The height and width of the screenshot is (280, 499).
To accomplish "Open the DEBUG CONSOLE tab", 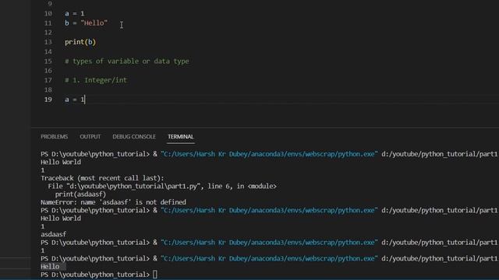I will tap(134, 137).
